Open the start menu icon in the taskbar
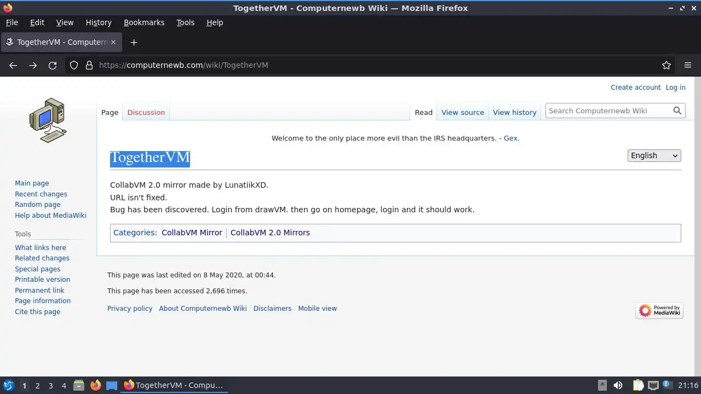701x394 pixels. pos(8,385)
